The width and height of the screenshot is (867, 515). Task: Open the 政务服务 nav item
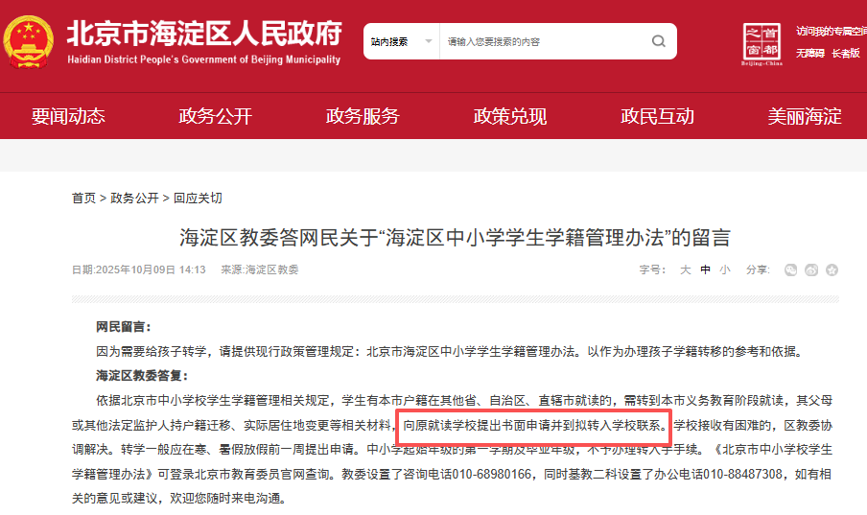(363, 116)
